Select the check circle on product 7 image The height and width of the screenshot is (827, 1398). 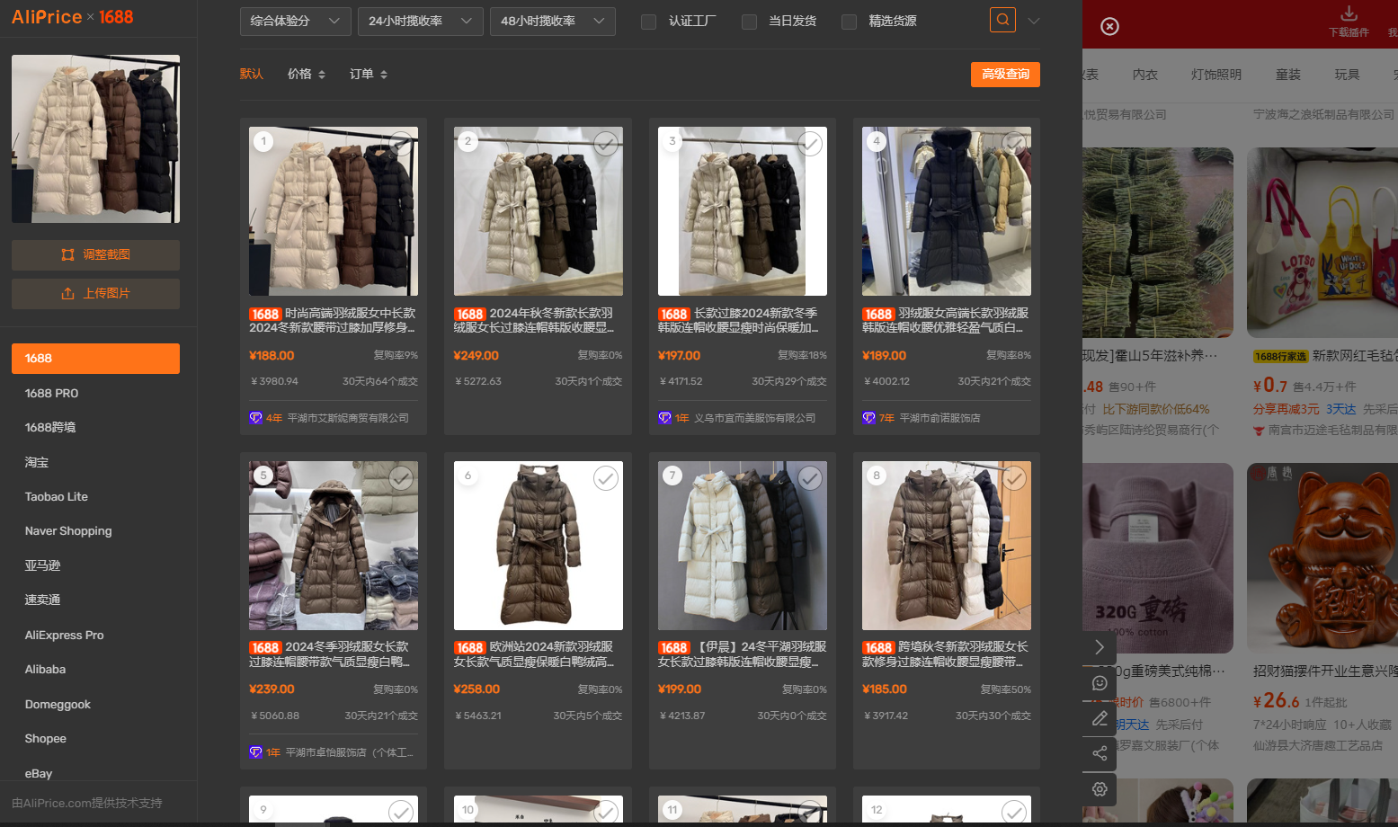point(810,478)
